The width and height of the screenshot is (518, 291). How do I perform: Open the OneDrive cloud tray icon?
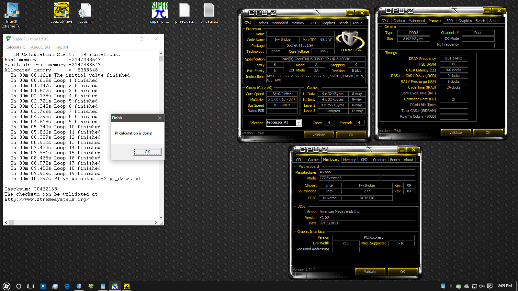[x=467, y=286]
